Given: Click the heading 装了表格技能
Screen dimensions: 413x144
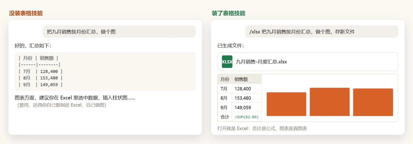Looking at the screenshot, I should 228,13.
